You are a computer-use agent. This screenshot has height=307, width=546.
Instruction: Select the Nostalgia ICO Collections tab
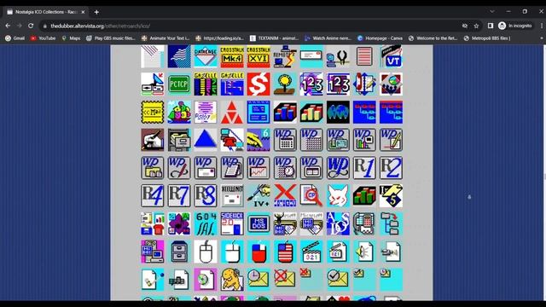click(45, 12)
